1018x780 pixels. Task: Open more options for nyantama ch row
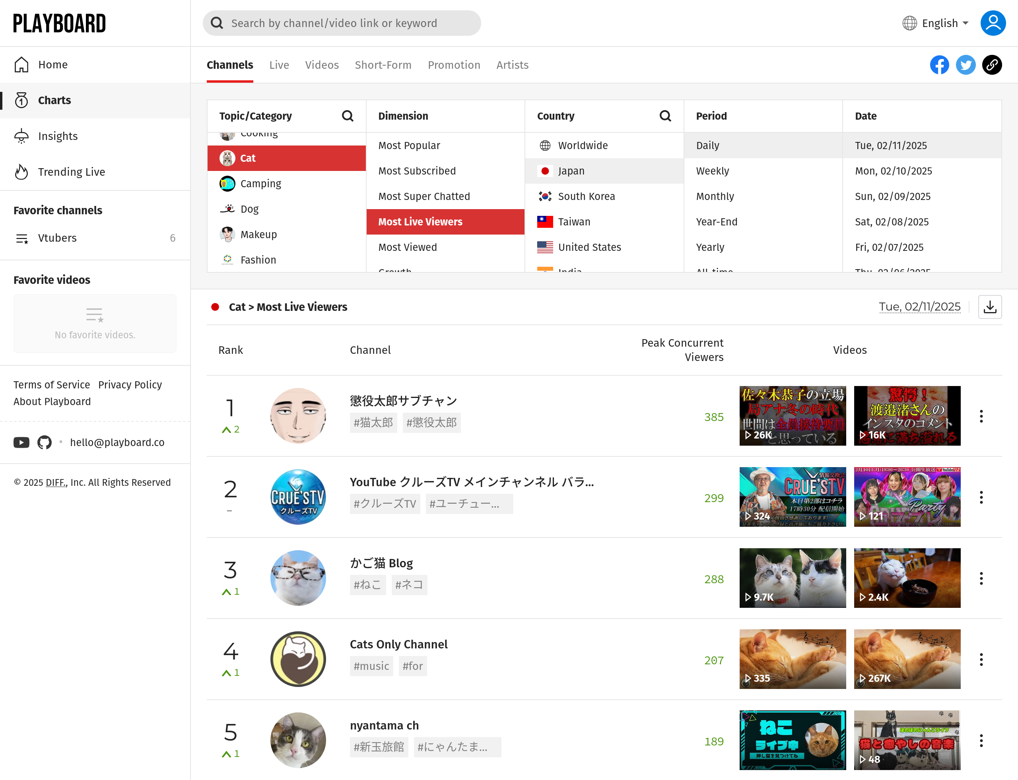[x=981, y=741]
